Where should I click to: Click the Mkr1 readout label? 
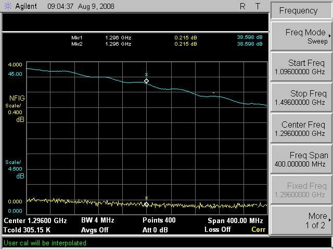tap(77, 38)
